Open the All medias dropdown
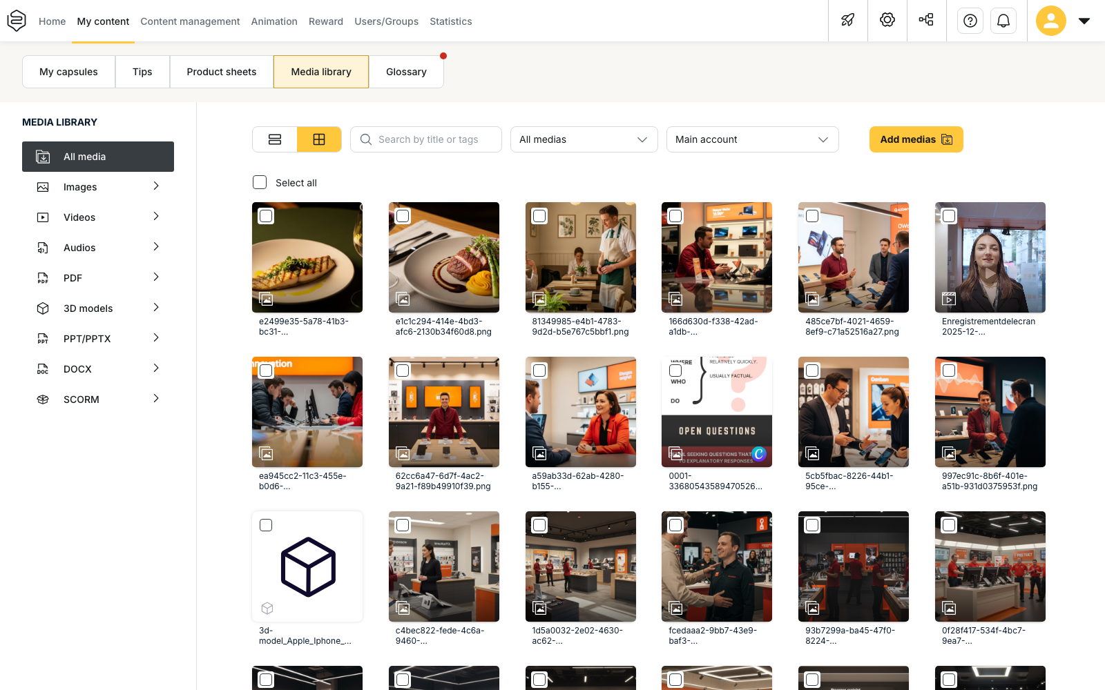The image size is (1105, 690). click(584, 139)
